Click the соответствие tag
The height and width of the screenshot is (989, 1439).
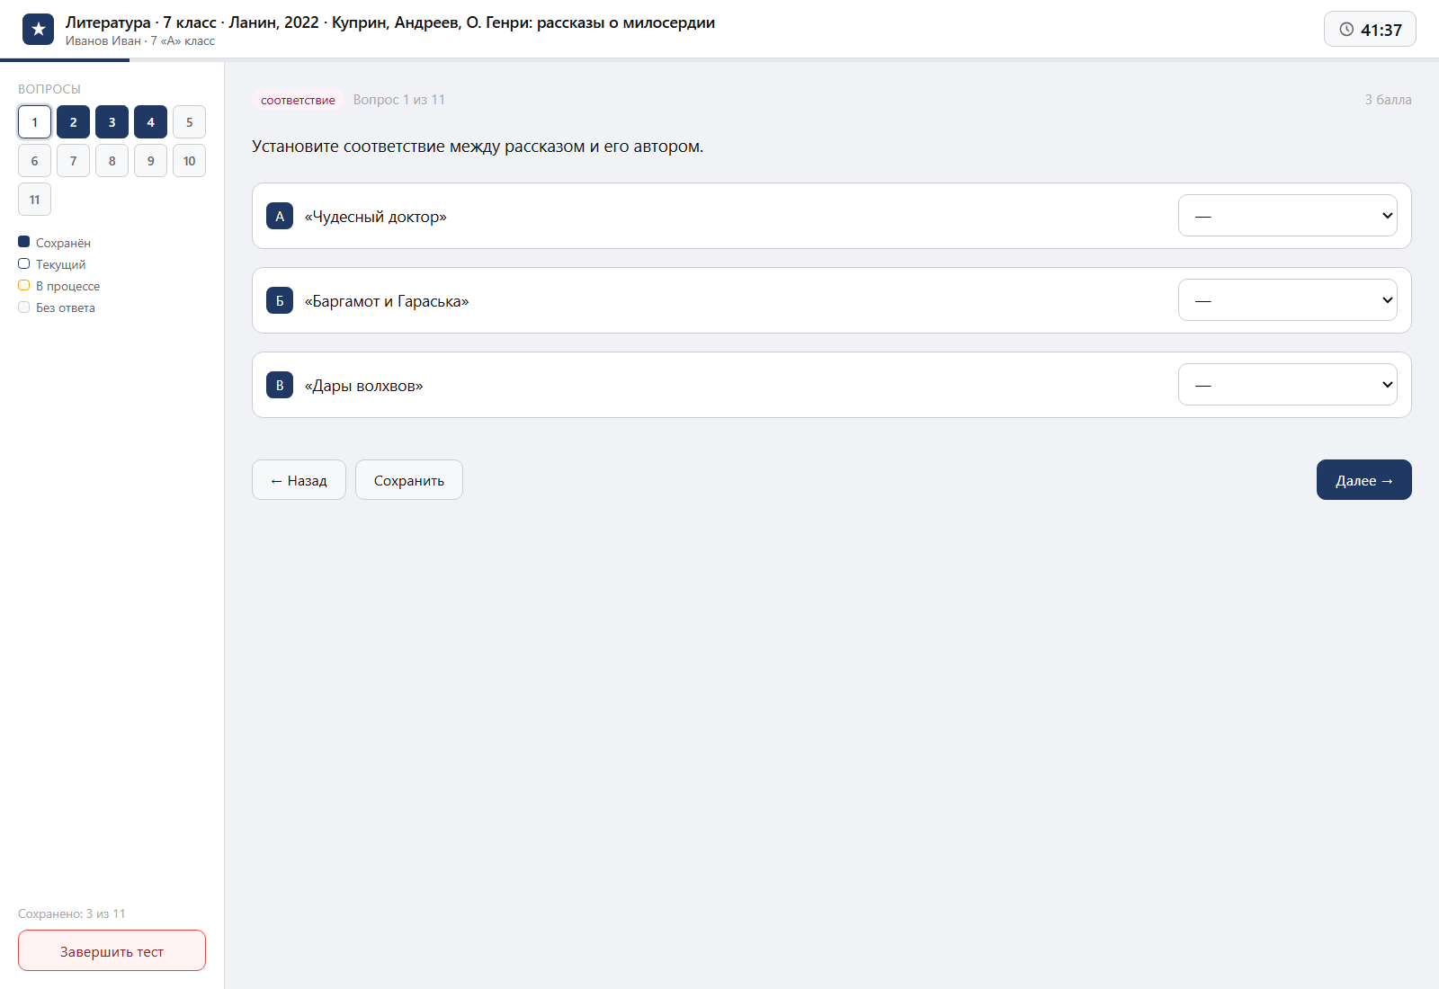click(298, 100)
